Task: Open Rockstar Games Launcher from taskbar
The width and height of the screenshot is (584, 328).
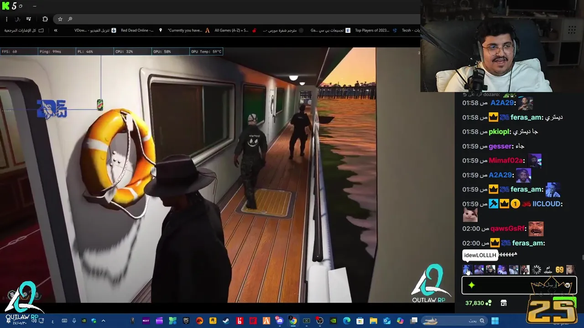Action: [x=213, y=321]
